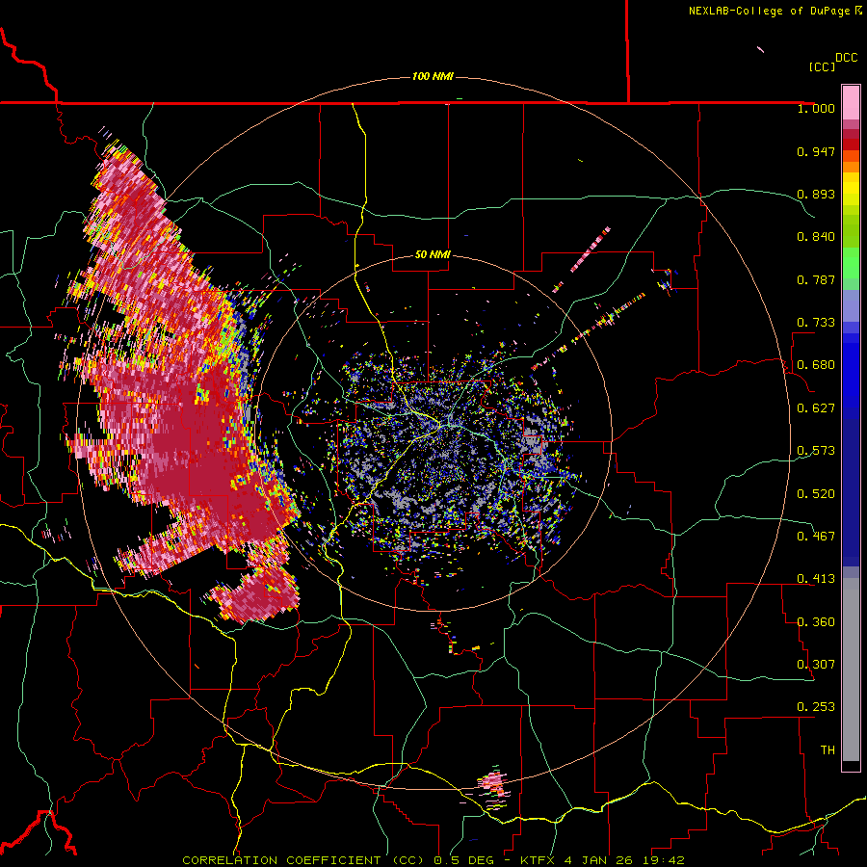
Task: Pick the light pink swatch atop color bar
Action: (x=851, y=102)
